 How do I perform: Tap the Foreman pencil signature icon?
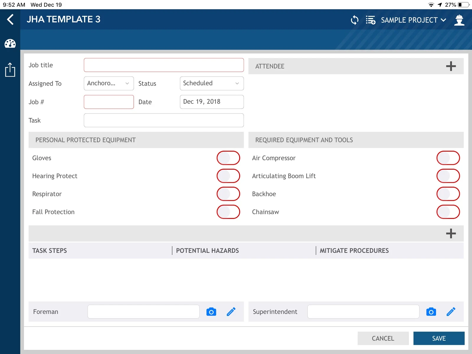click(x=231, y=312)
